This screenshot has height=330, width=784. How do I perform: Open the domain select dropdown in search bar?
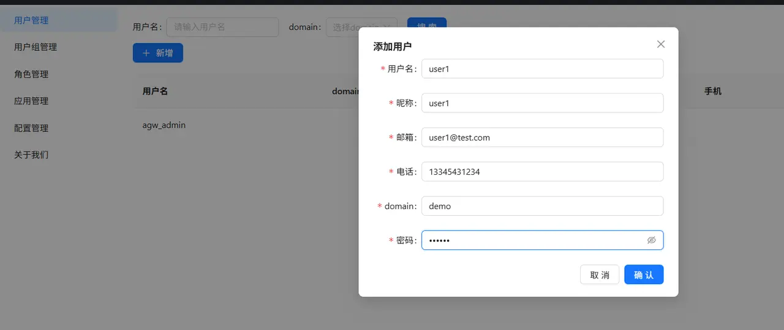pos(361,27)
